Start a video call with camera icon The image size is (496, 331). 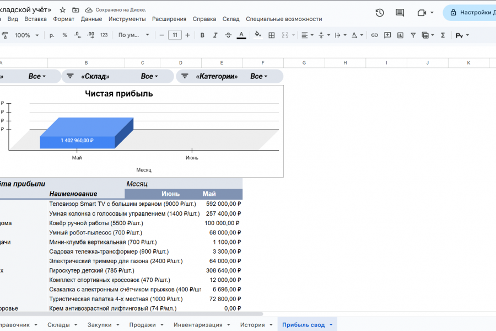[x=422, y=13]
